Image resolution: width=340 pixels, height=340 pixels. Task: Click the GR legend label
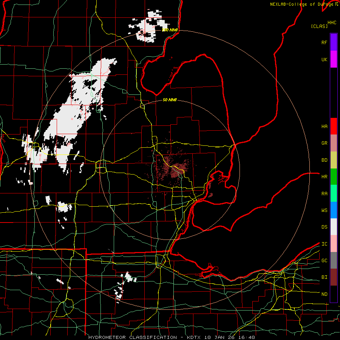coord(324,143)
